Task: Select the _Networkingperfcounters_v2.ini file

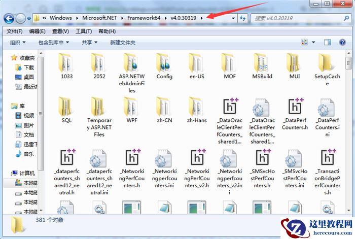Action: click(x=230, y=172)
